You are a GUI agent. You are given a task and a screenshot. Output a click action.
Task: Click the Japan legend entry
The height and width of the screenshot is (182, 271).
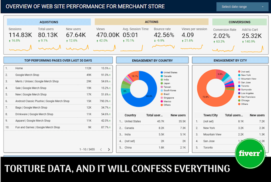(165, 83)
